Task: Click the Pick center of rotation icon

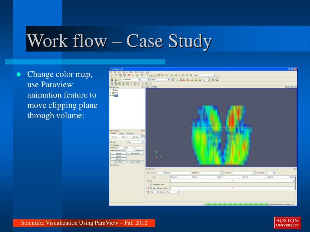Action: point(217,80)
